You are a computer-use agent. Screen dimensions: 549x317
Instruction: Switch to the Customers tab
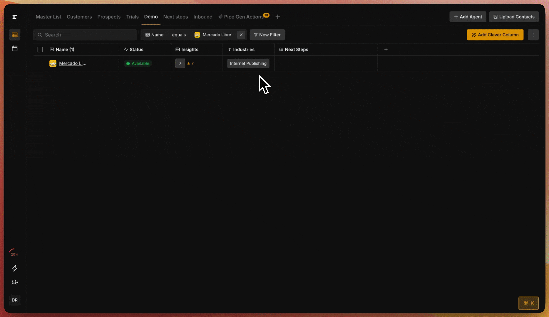[79, 17]
